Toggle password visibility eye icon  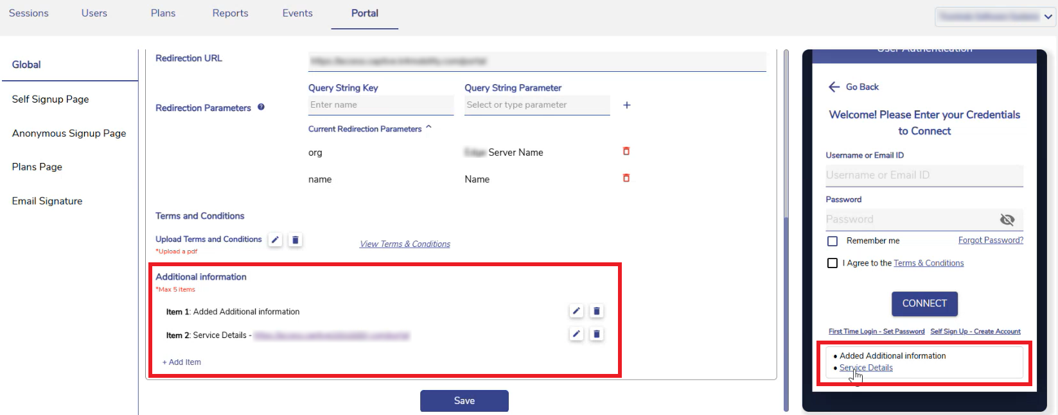1007,220
